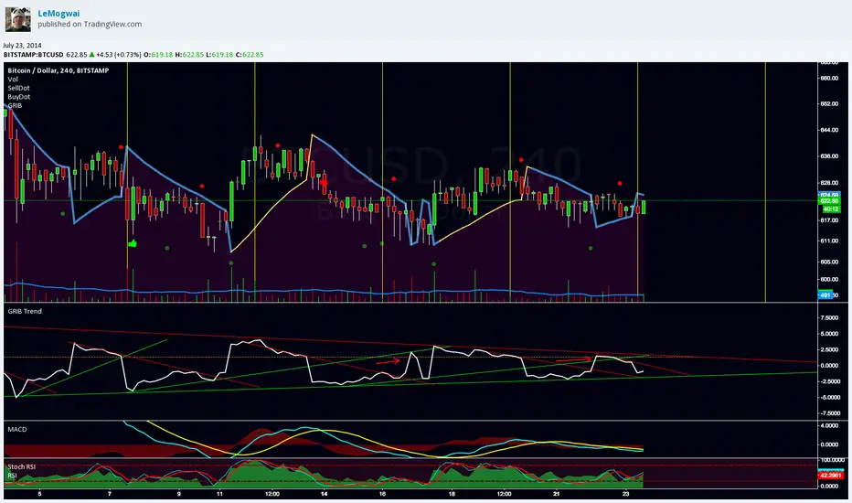Click the 644.00 price axis label
The width and height of the screenshot is (852, 503).
point(829,130)
